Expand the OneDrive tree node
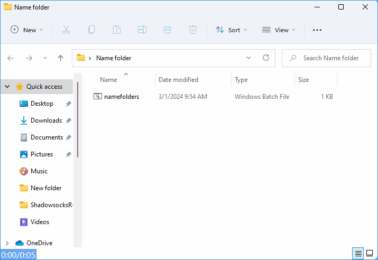This screenshot has height=260, width=378. [x=7, y=243]
